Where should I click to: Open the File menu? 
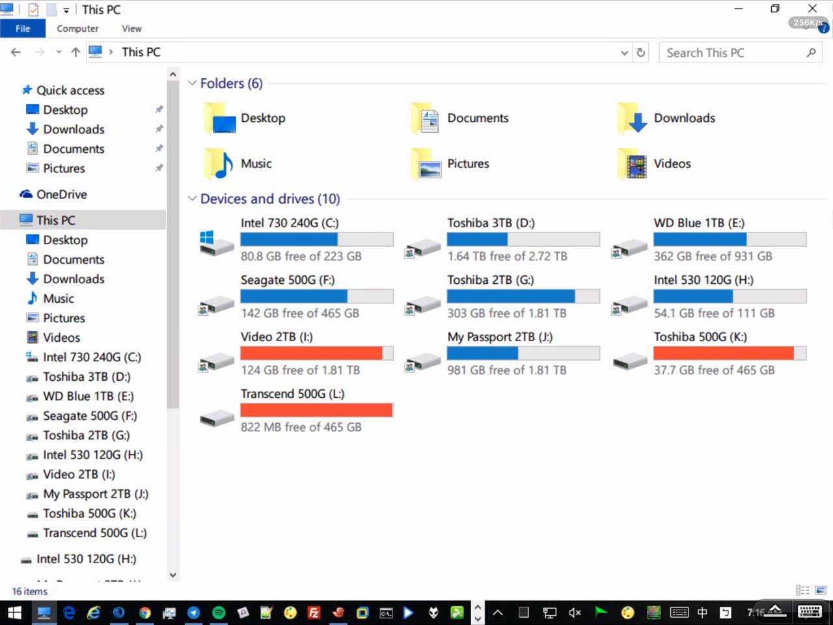pyautogui.click(x=23, y=29)
